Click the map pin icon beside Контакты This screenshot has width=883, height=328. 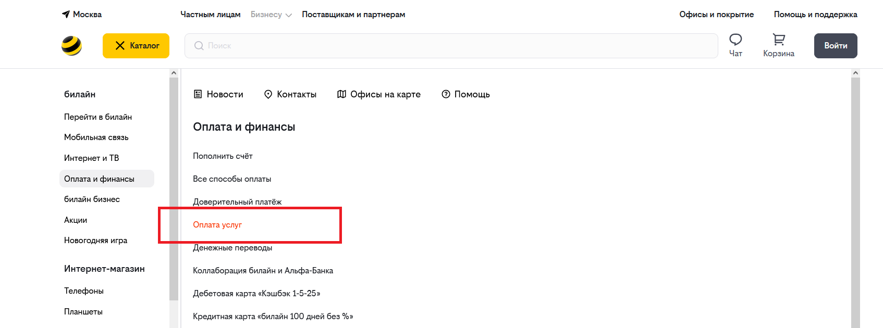(x=268, y=94)
